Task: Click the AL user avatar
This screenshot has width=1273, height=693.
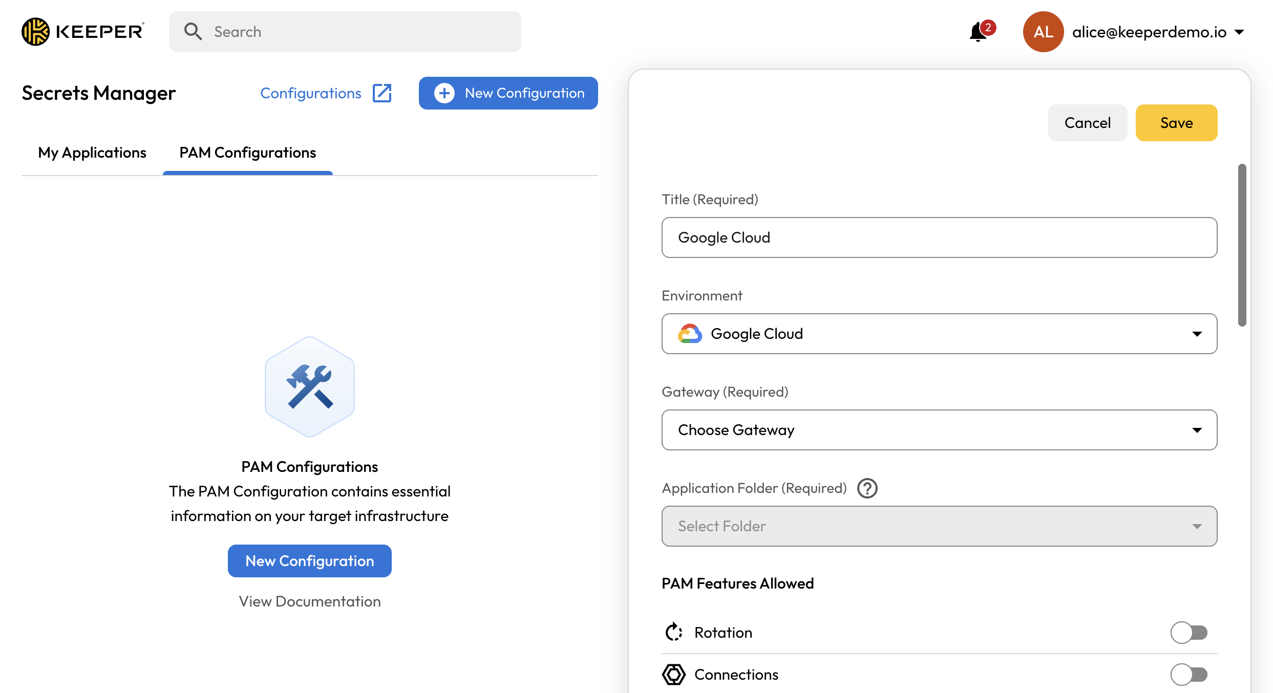Action: pyautogui.click(x=1043, y=32)
